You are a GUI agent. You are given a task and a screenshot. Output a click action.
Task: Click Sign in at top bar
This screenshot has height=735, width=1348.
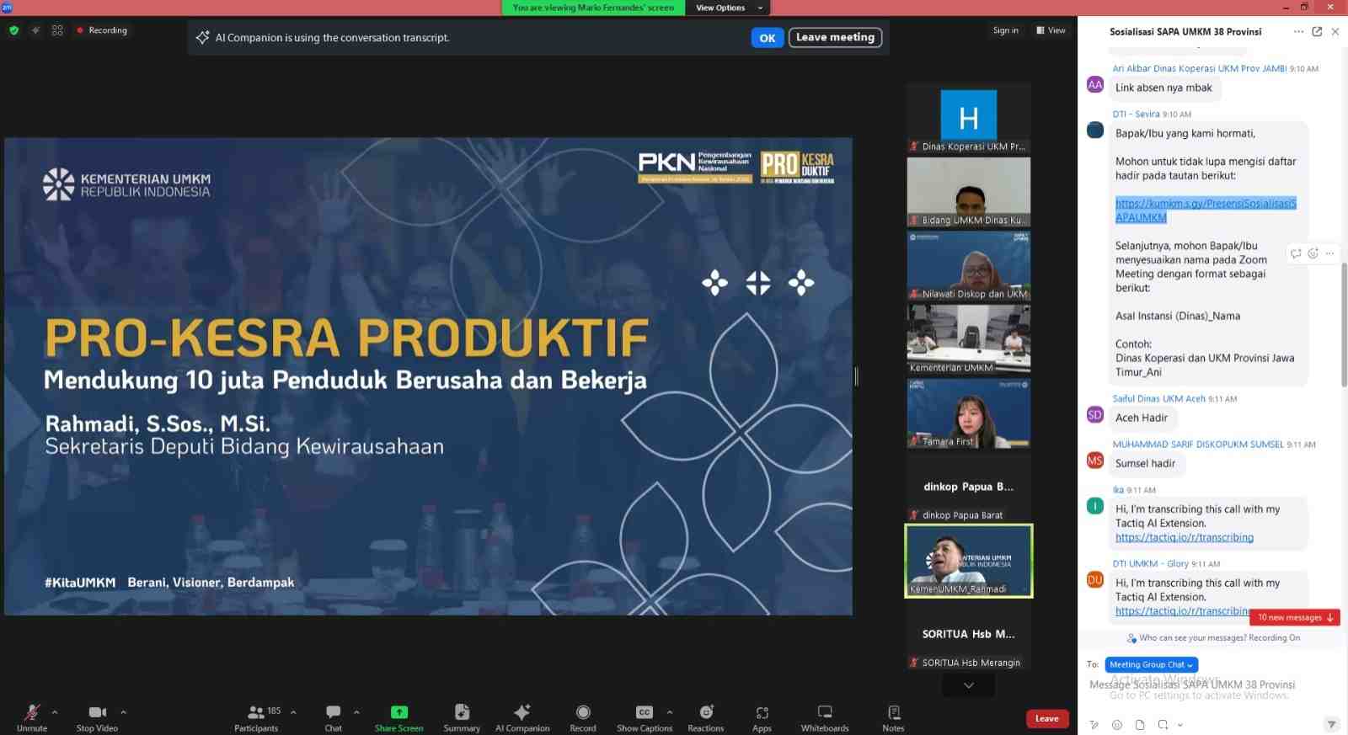tap(1005, 30)
